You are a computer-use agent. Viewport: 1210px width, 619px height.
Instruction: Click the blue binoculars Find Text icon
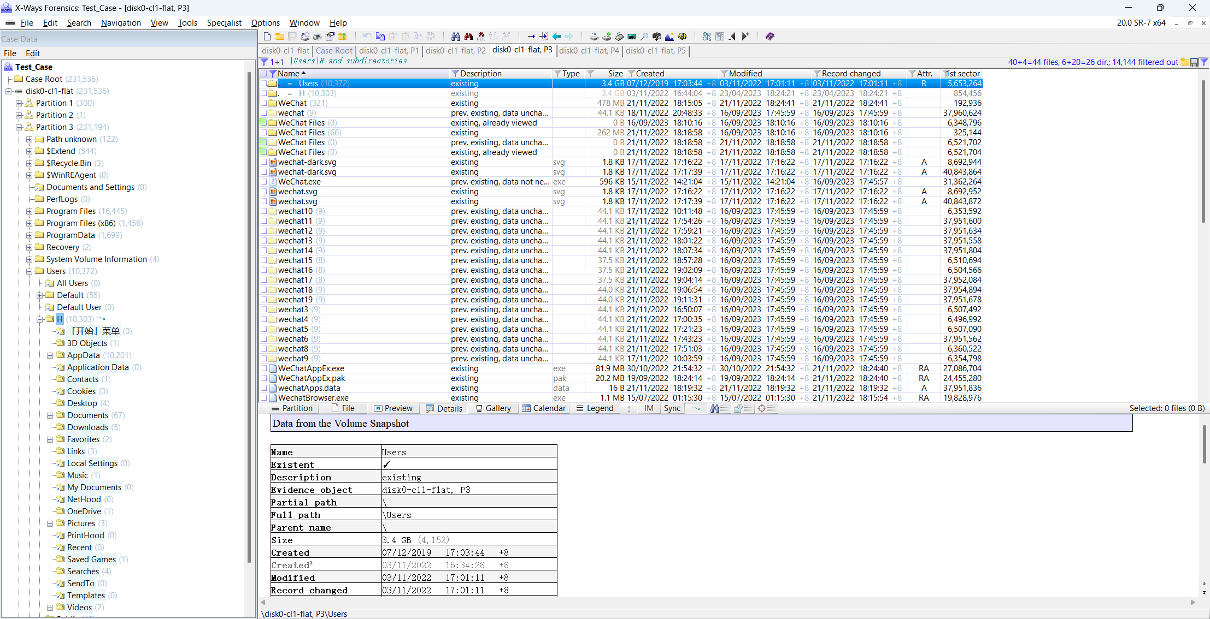(456, 37)
